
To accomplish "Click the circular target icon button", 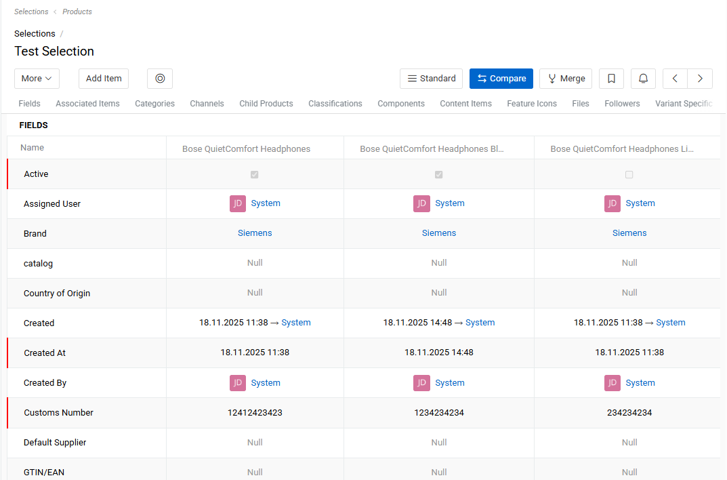I will (160, 79).
